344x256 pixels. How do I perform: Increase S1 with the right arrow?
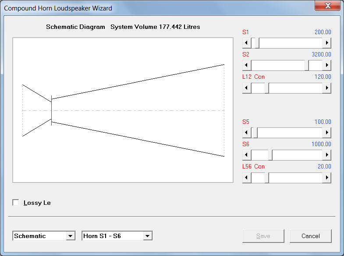(326, 43)
